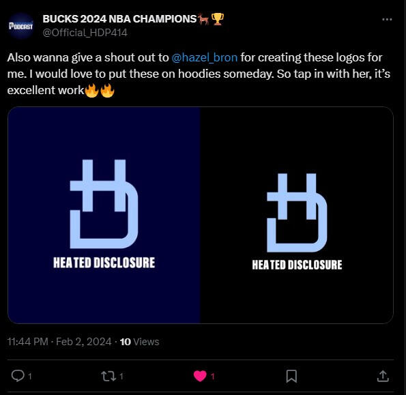Click the reply count number 1
Viewport: 406px width, 395px height.
click(x=30, y=377)
